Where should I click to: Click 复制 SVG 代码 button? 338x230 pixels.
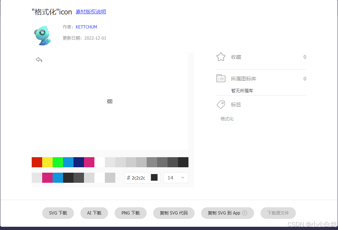174,213
